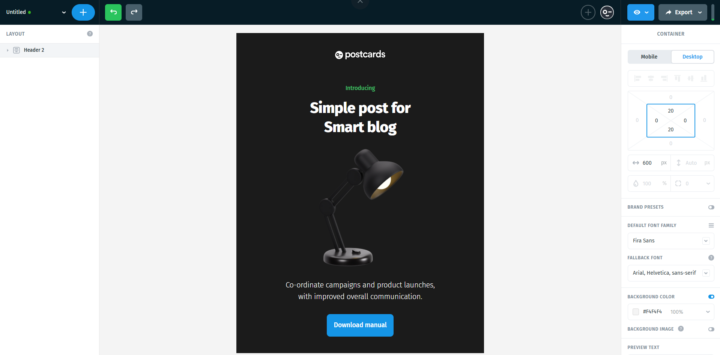720x355 pixels.
Task: Click the Fallback Font help icon
Action: [711, 258]
